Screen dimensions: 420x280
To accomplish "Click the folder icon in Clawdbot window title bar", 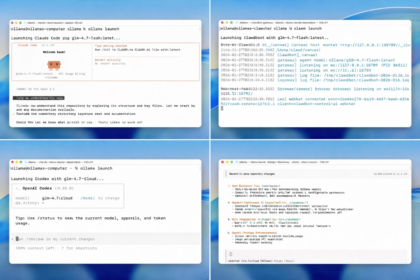I will coord(236,22).
